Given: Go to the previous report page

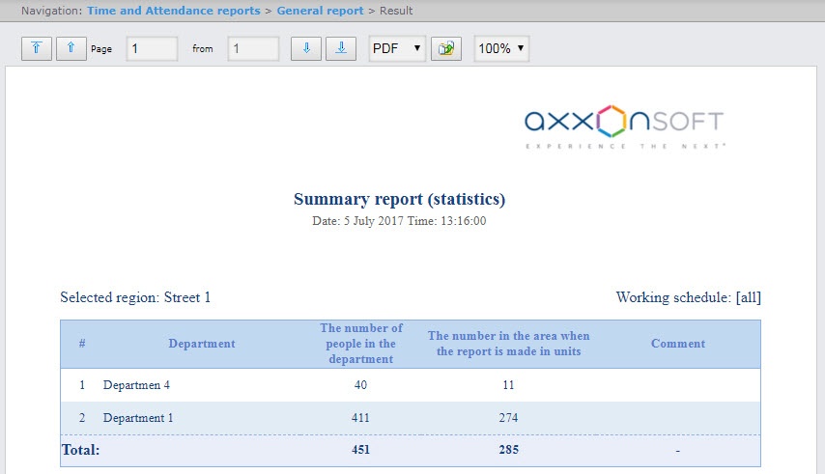Looking at the screenshot, I should coord(71,49).
